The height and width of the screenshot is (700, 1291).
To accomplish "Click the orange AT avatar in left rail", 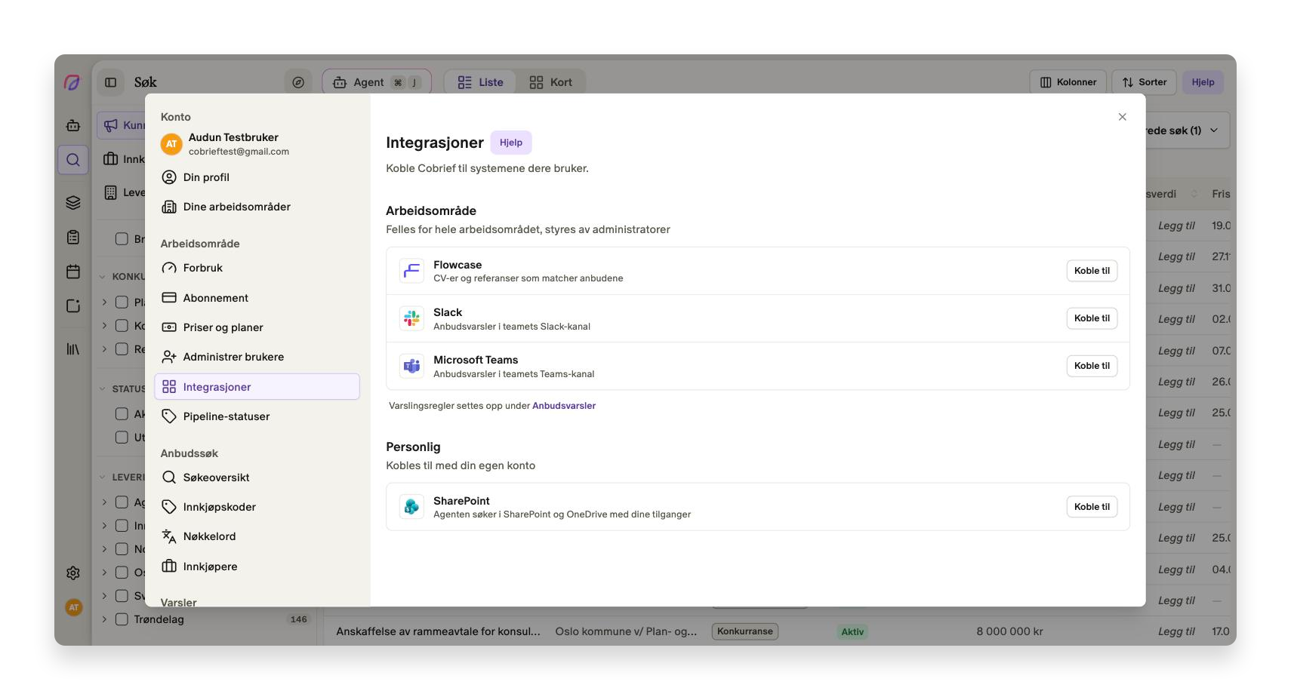I will click(73, 607).
